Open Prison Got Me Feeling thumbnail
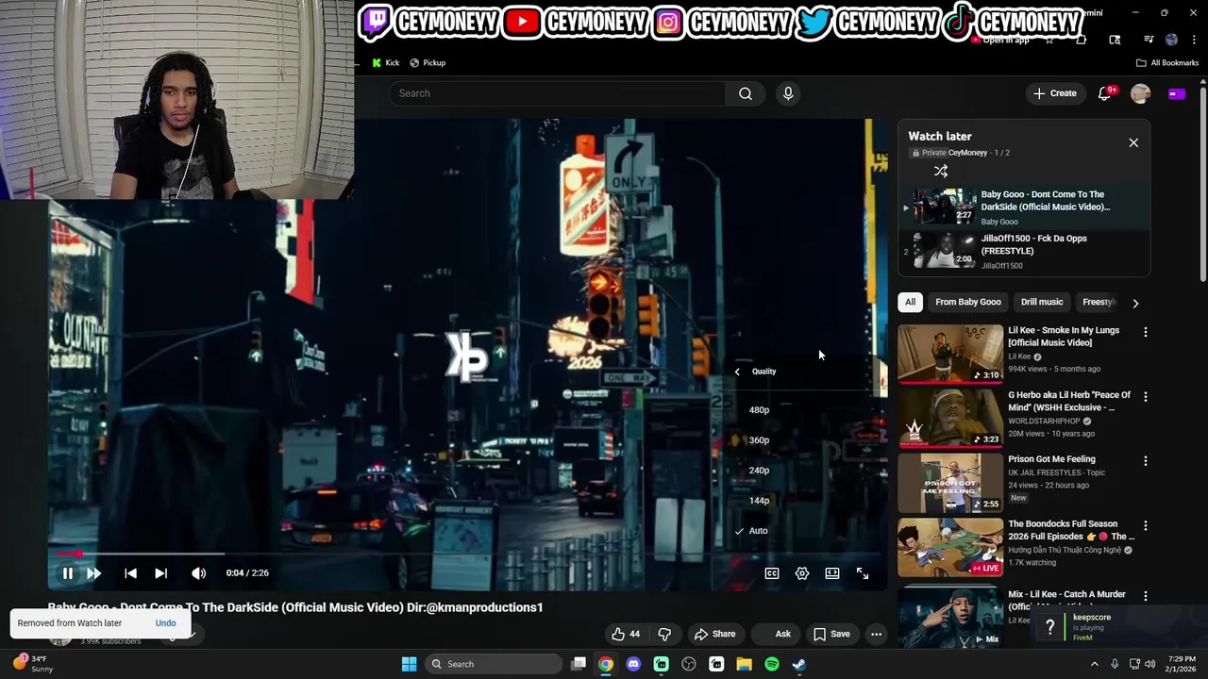 950,483
